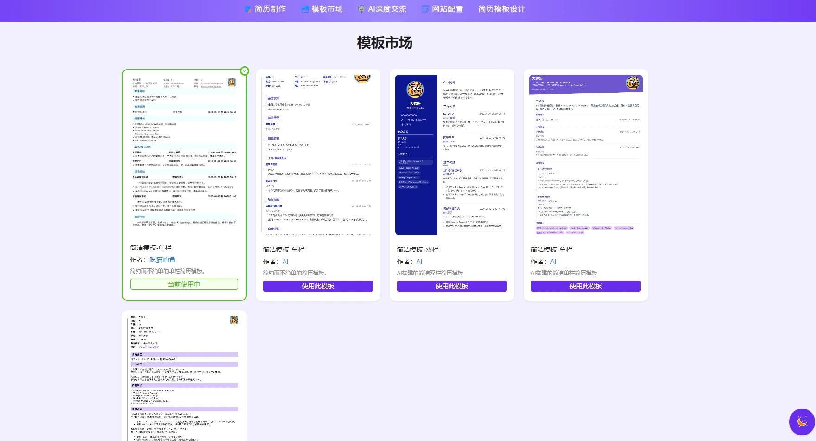The image size is (816, 441).
Task: Click the tiger avatar in the 简洁模板-双栏 preview
Action: pos(416,89)
